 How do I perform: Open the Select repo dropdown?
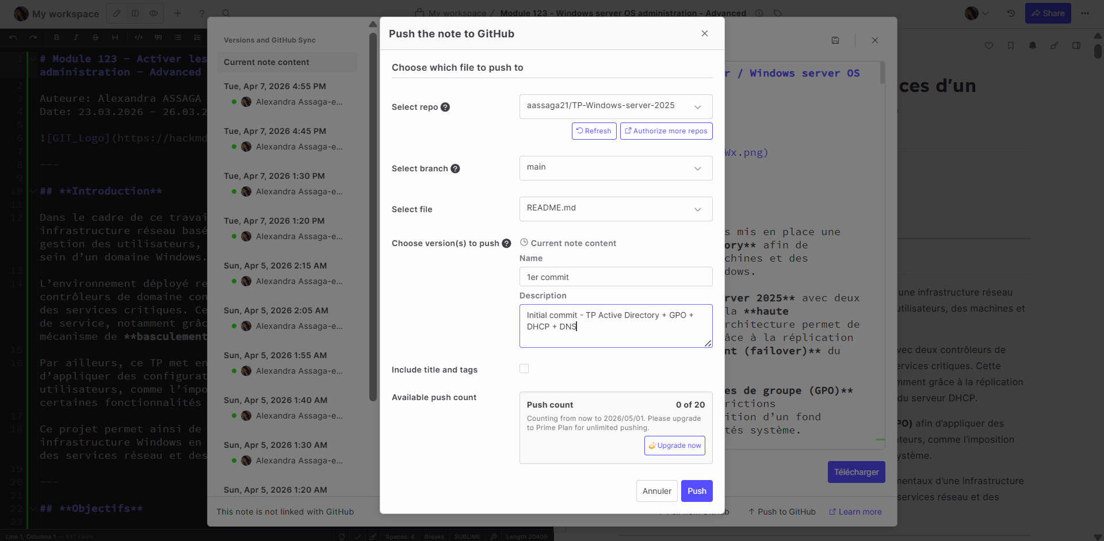click(x=616, y=106)
